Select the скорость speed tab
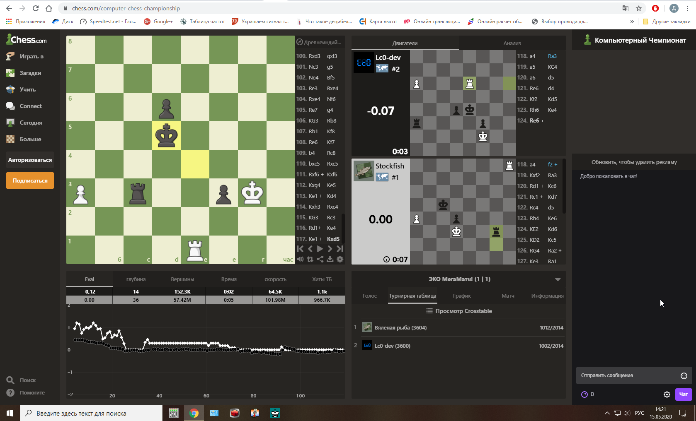 pos(275,279)
